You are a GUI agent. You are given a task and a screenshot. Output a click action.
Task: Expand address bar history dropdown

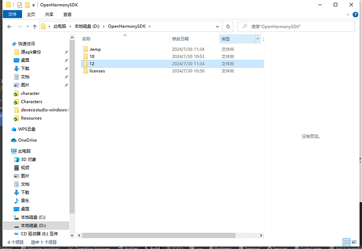(217, 27)
